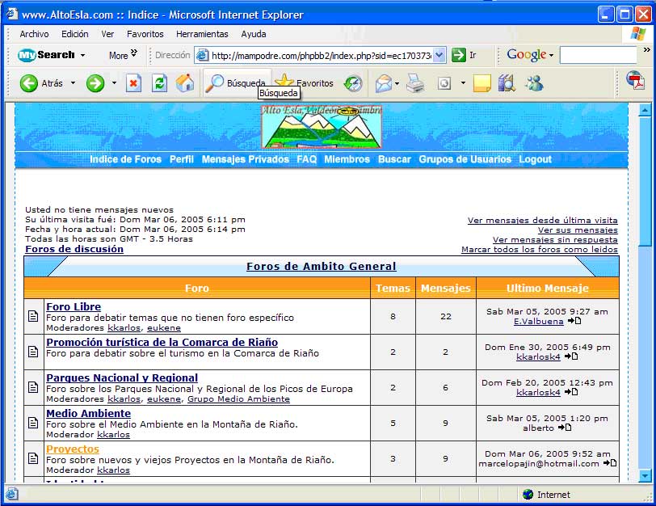
Task: Open the Herramientas menu
Action: [x=202, y=34]
